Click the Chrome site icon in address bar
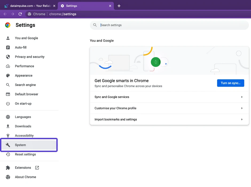Screen dimensions: 251x187 (x=29, y=14)
